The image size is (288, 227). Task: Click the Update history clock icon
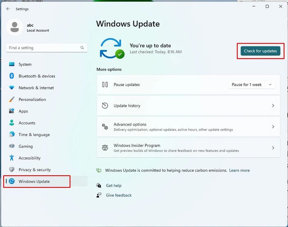[x=105, y=105]
